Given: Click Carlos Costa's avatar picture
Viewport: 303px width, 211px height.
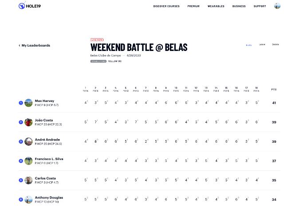Looking at the screenshot, I should click(x=29, y=180).
